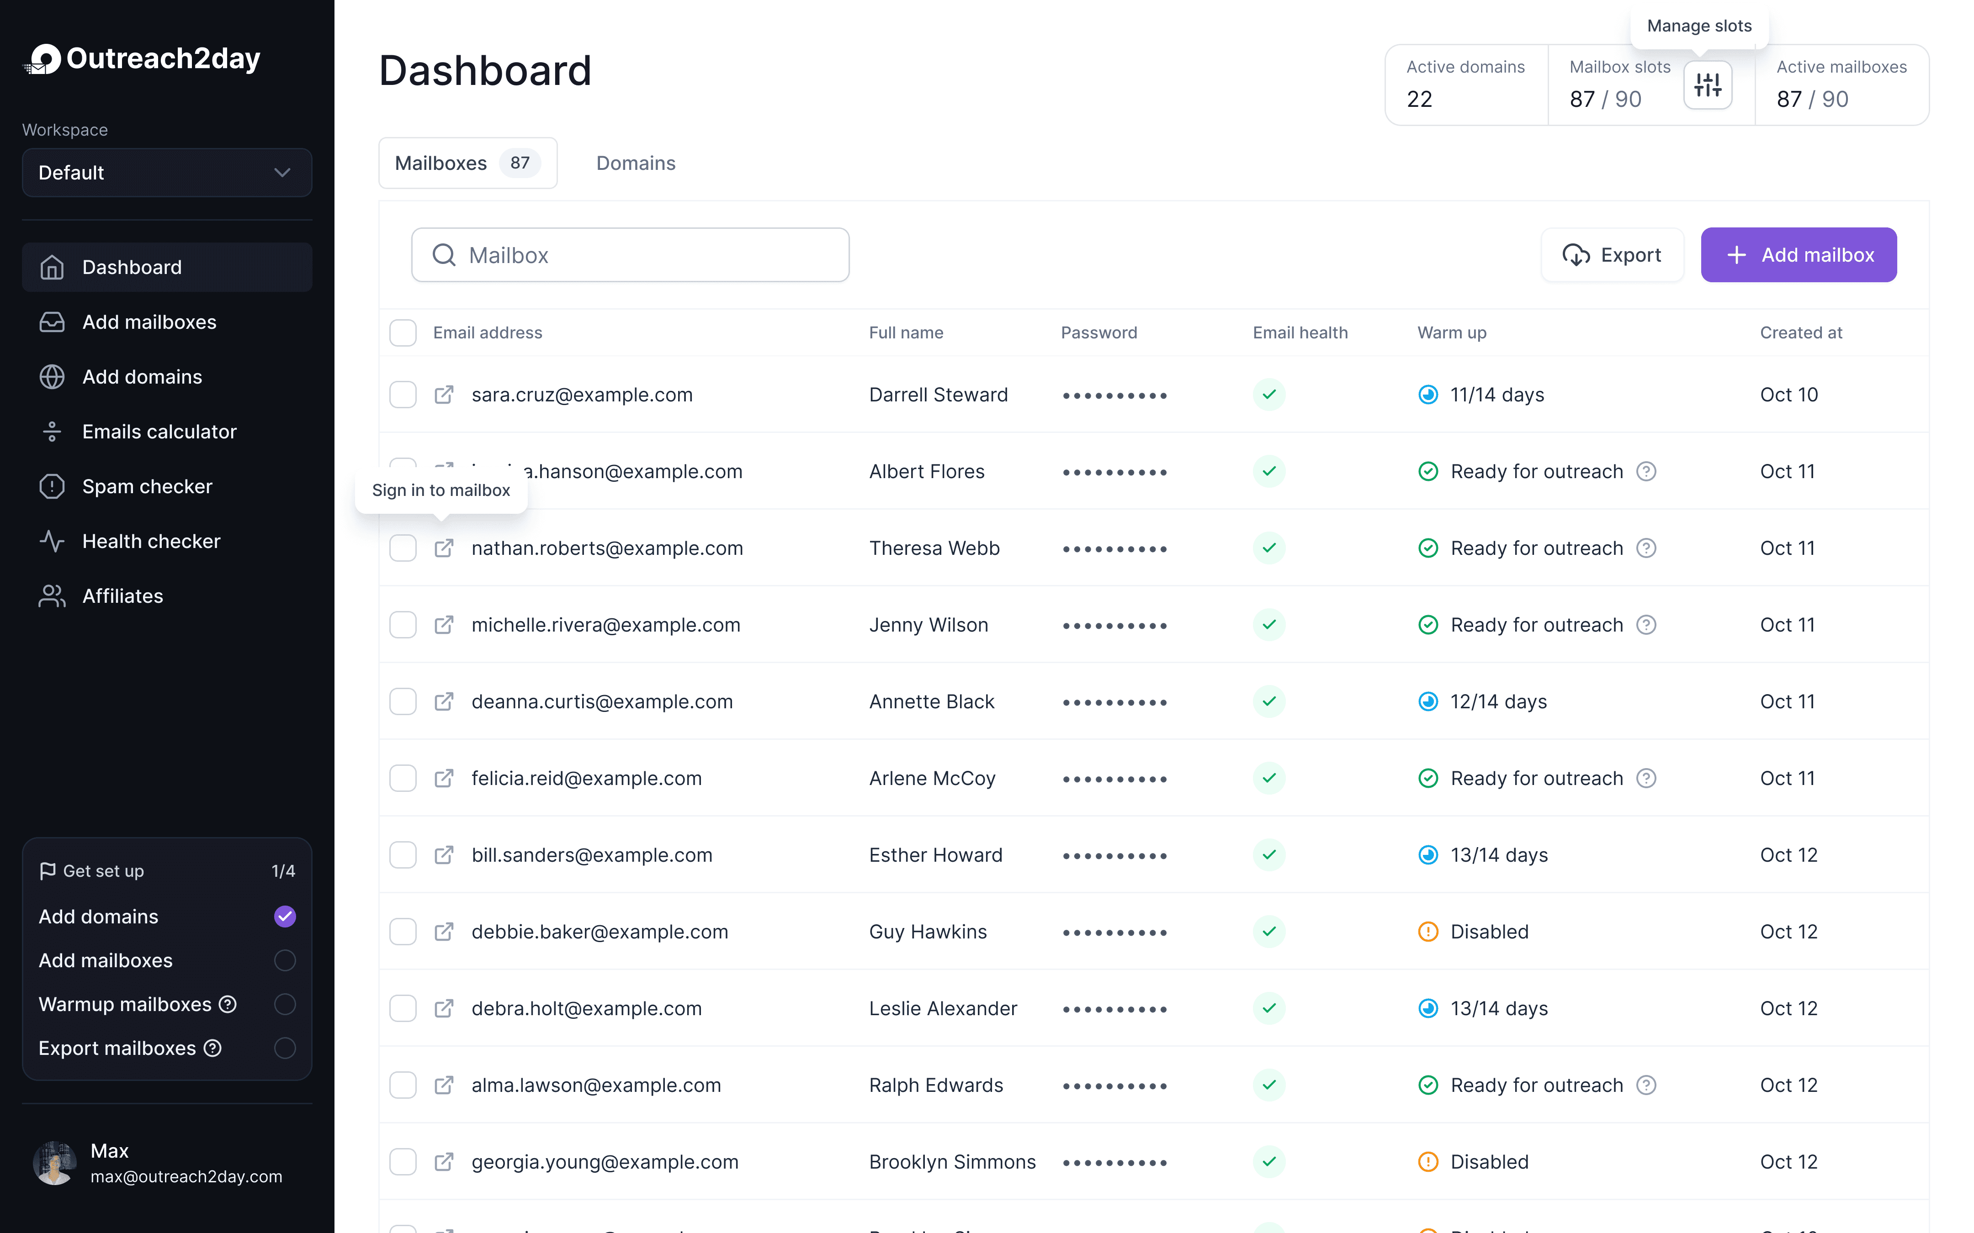Screen dimensions: 1974x1233
Task: Click help icon next to Export mailboxes
Action: coord(213,1048)
